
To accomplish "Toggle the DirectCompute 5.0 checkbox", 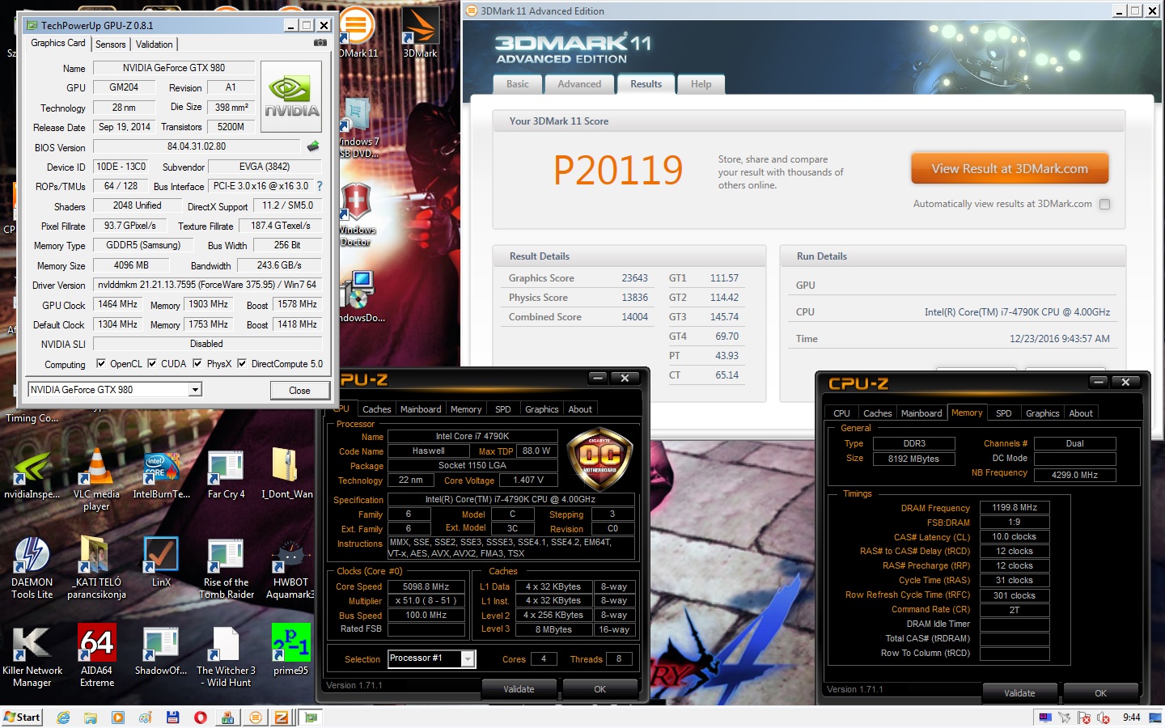I will pyautogui.click(x=241, y=364).
